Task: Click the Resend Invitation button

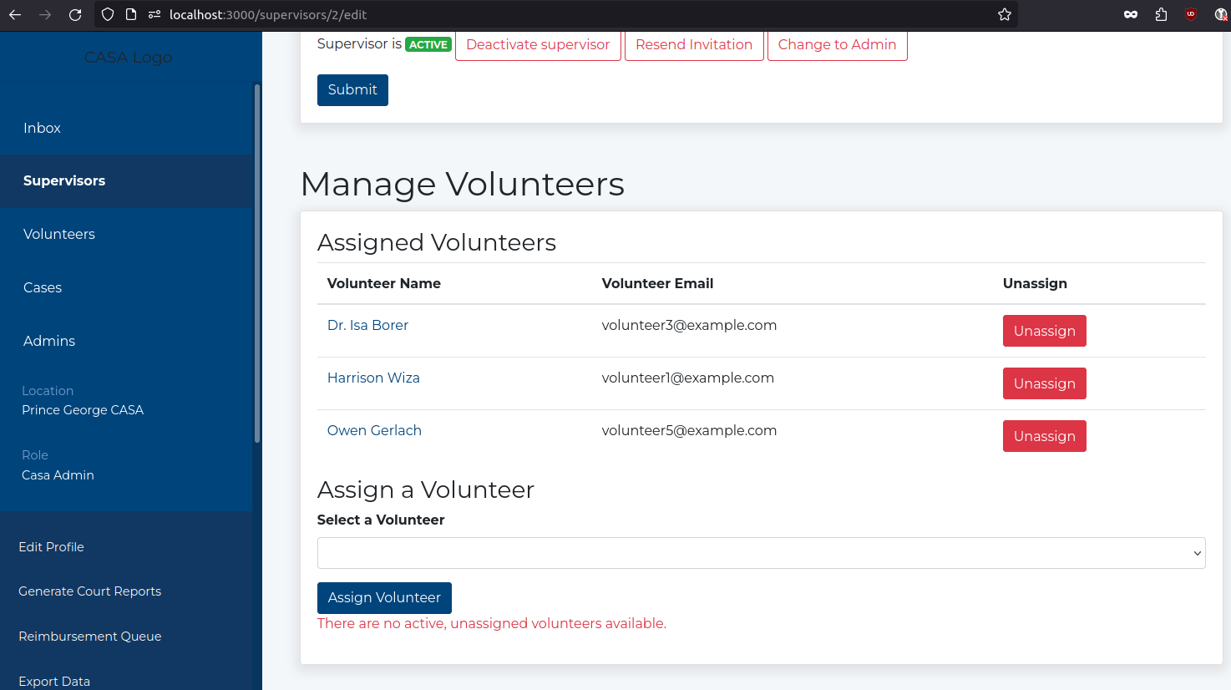Action: coord(694,45)
